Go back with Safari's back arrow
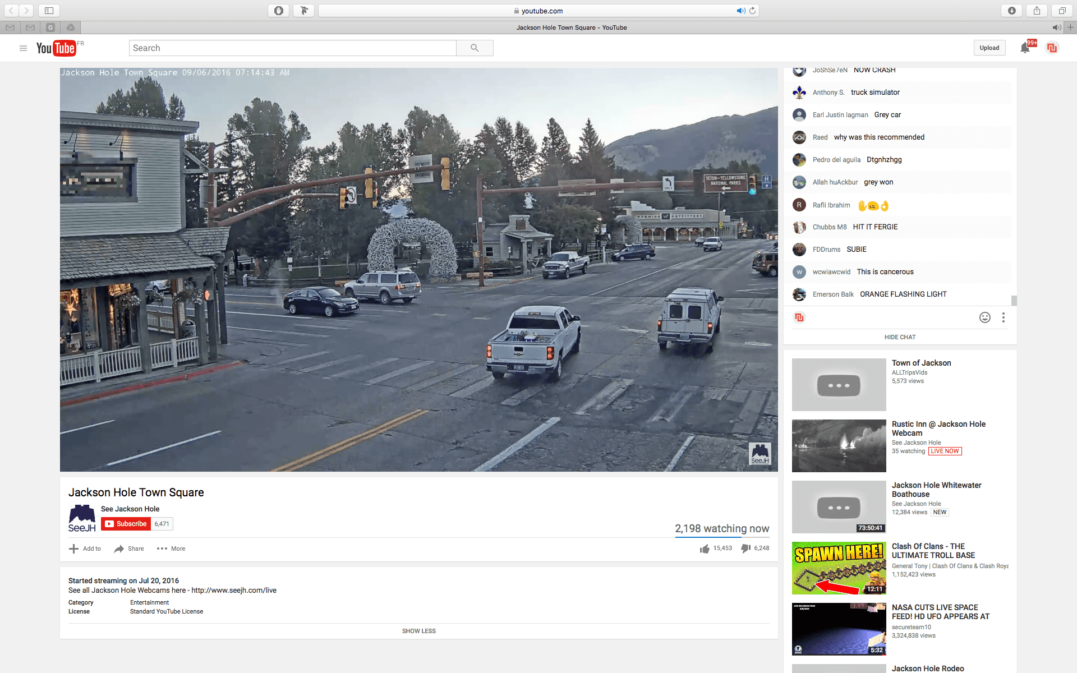The width and height of the screenshot is (1077, 673). pos(11,11)
